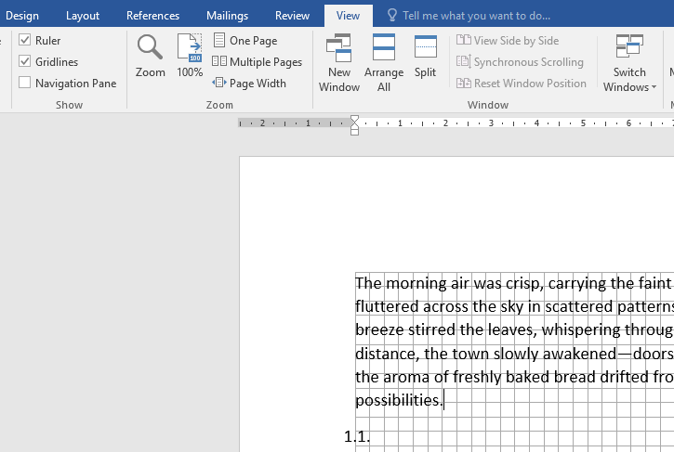
Task: Open the Review tab
Action: [x=293, y=16]
